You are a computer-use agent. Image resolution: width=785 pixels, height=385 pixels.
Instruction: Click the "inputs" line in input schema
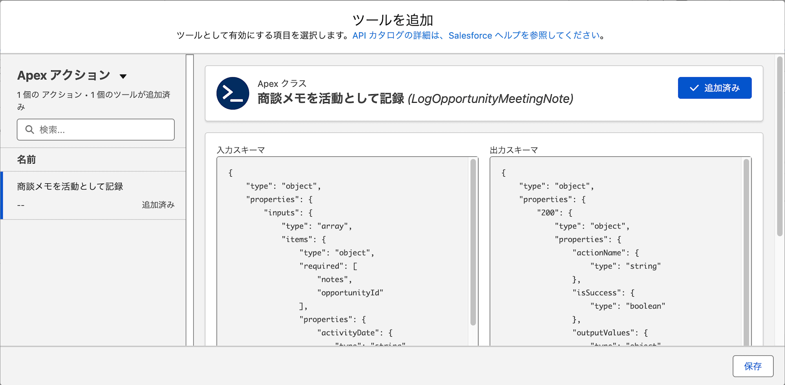tap(288, 213)
